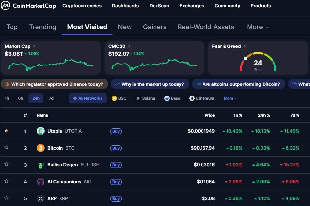Open the DexScan menu item

tap(159, 6)
